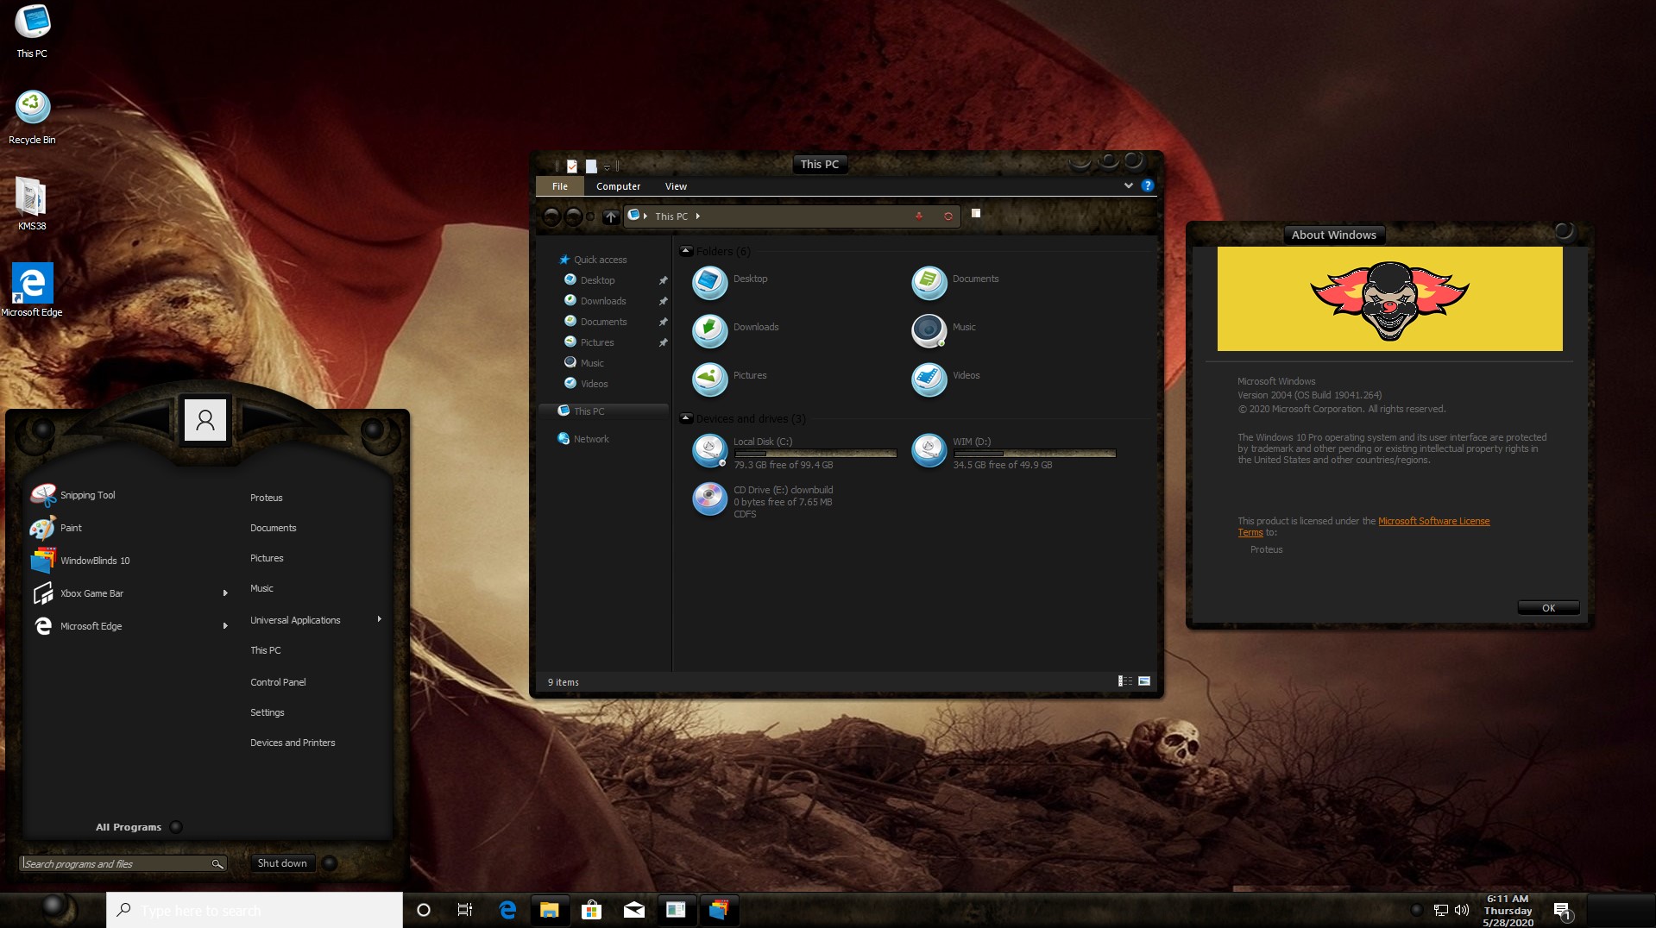Open Devices and Printers from start menu
Screen dimensions: 1656x928
[293, 743]
